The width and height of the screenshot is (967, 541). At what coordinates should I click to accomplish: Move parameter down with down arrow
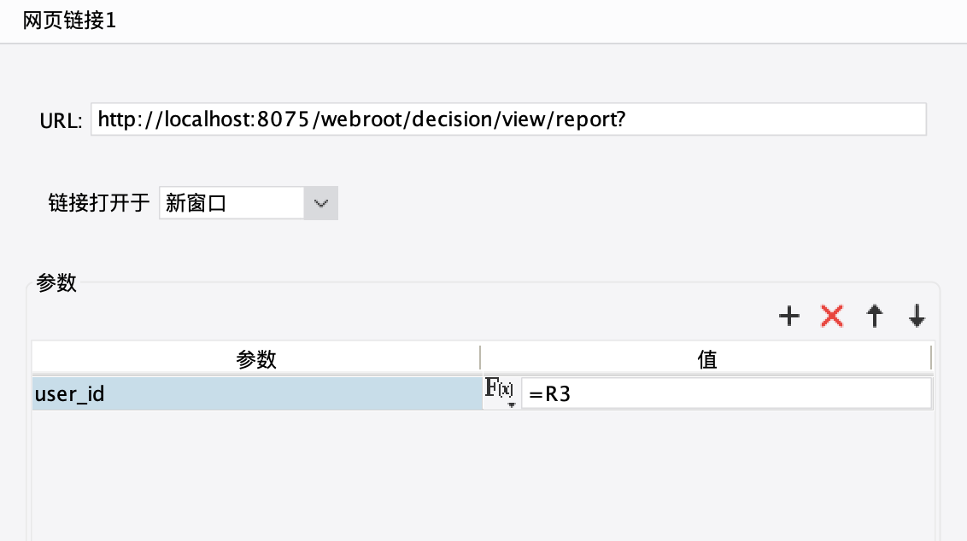pos(917,316)
